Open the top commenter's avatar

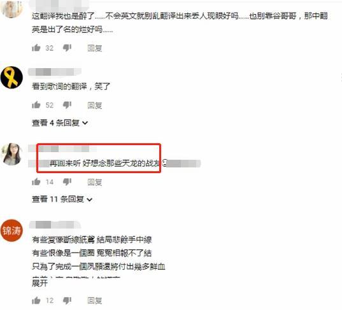pos(11,8)
